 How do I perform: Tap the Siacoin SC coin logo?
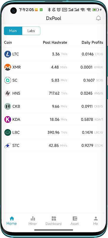pyautogui.click(x=8, y=80)
